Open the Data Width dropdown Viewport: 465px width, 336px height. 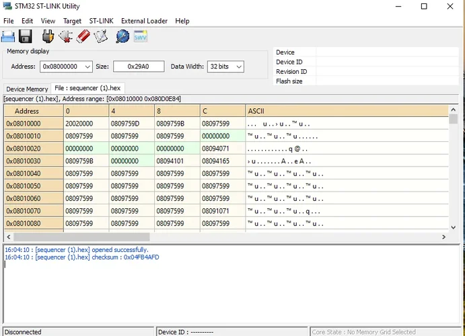[238, 67]
